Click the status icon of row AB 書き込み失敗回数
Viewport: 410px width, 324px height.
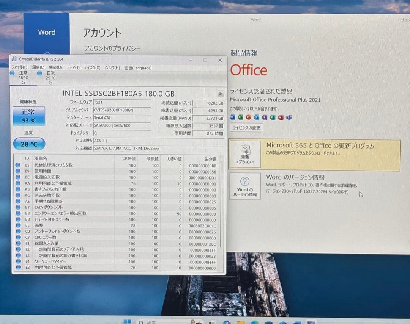[x=18, y=189]
